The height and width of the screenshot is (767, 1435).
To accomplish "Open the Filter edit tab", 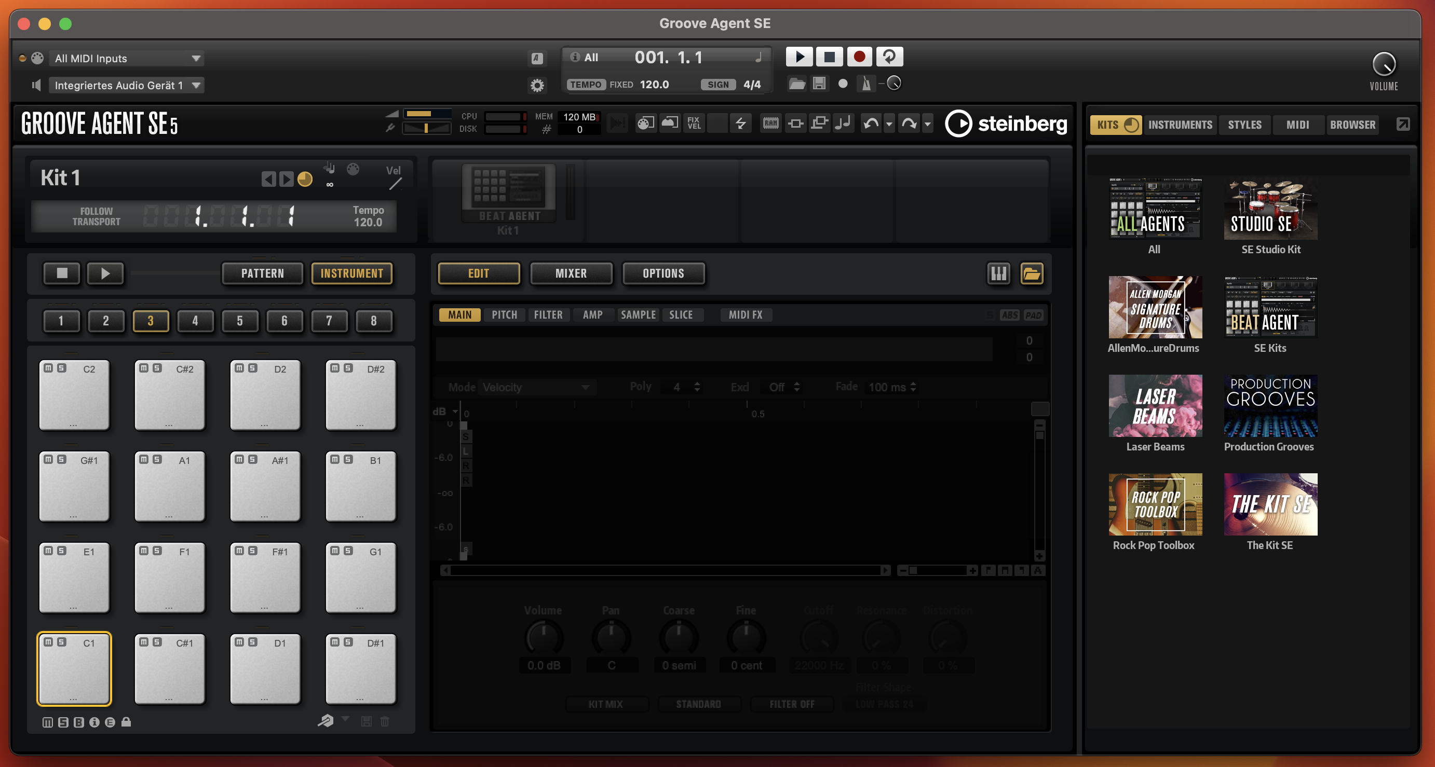I will (x=548, y=314).
